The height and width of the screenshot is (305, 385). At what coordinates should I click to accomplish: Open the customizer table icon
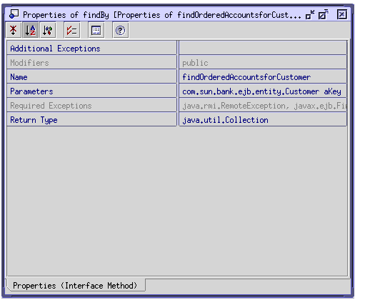pyautogui.click(x=96, y=30)
